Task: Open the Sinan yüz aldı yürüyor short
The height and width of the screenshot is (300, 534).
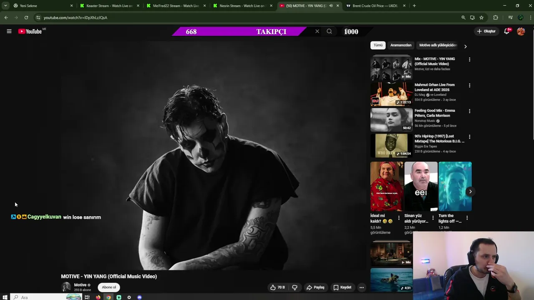Action: pos(421,187)
